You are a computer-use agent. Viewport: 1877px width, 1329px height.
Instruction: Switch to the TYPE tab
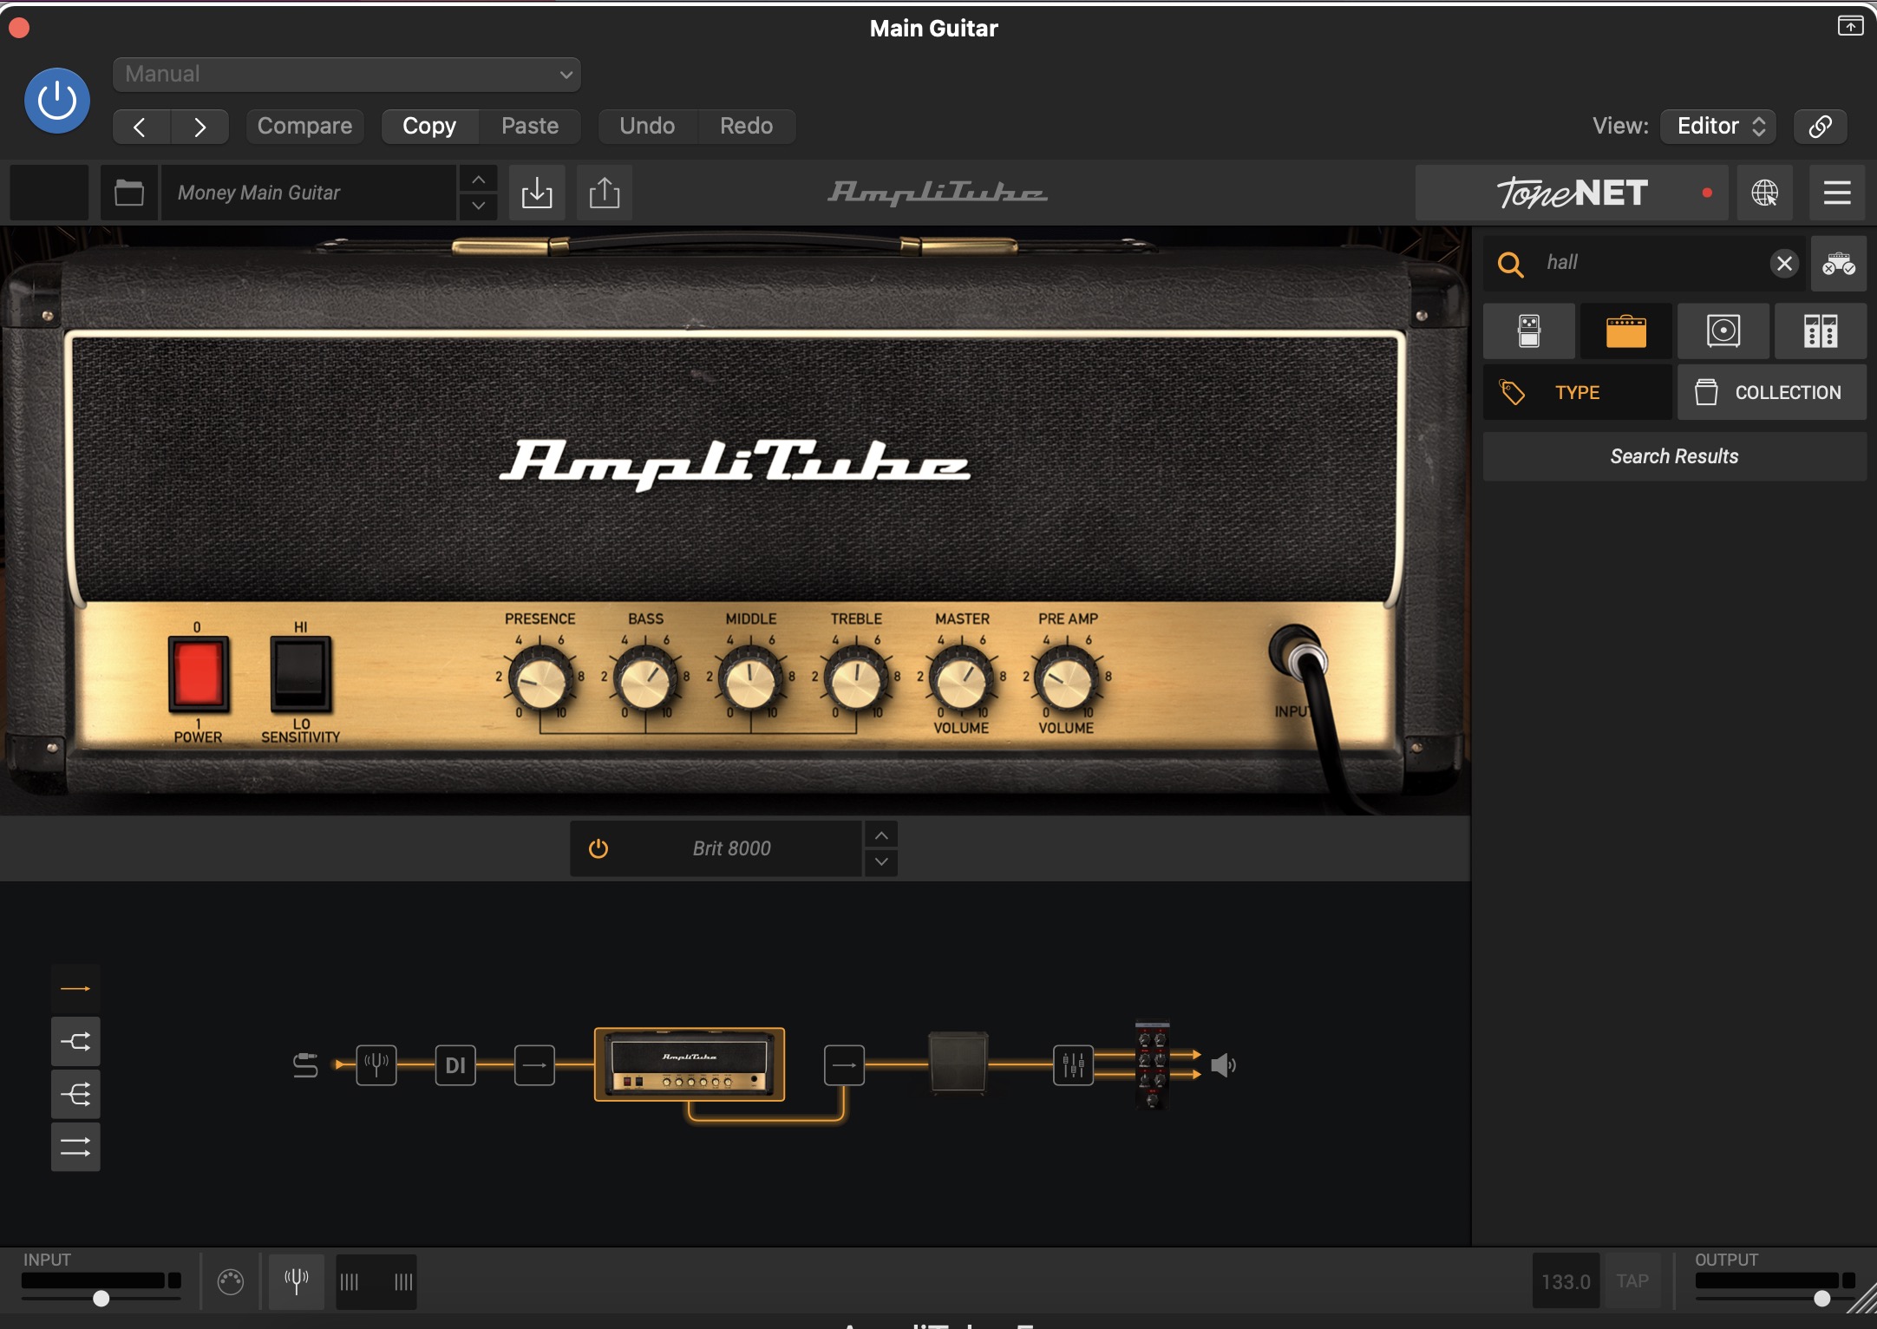pyautogui.click(x=1578, y=392)
